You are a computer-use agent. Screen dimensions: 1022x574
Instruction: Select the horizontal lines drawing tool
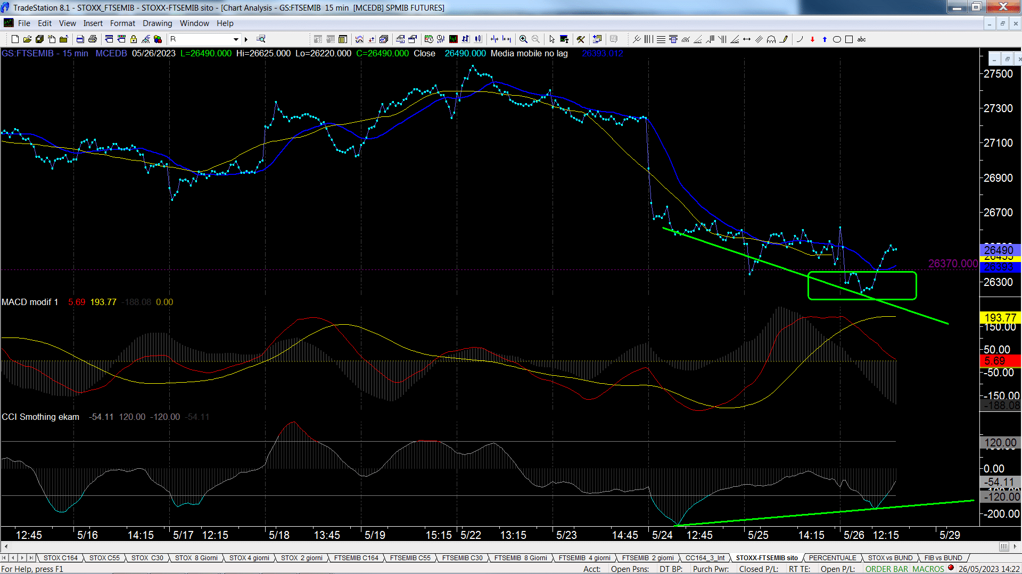[661, 39]
